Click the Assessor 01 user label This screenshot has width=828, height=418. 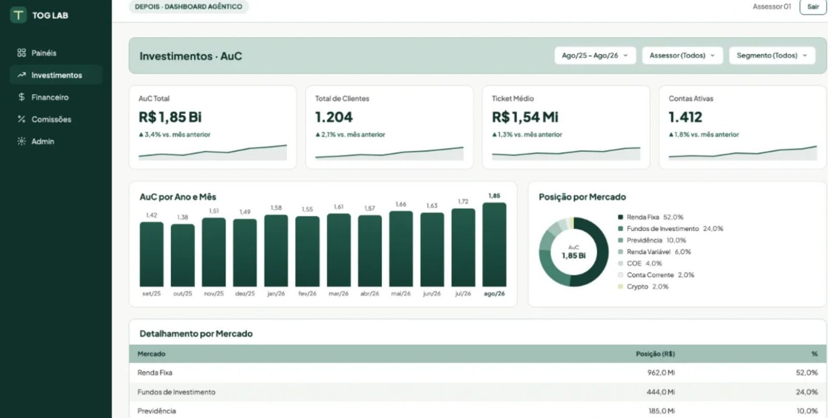click(x=772, y=7)
